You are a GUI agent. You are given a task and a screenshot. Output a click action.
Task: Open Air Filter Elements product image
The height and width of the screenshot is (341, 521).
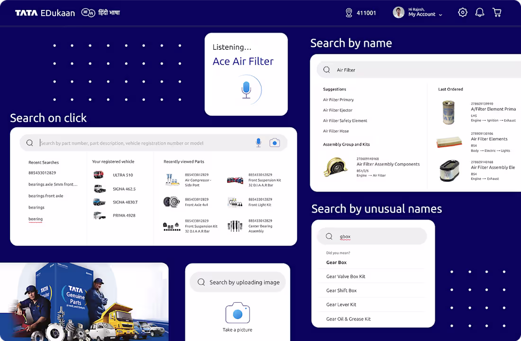tap(449, 142)
